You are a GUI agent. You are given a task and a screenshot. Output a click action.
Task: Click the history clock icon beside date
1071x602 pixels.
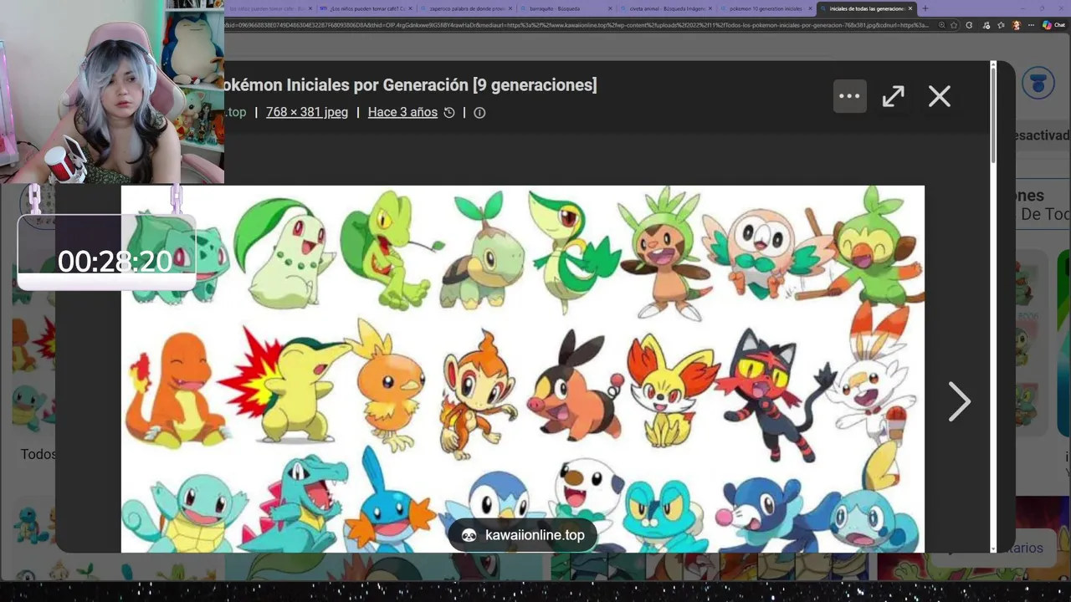tap(449, 112)
